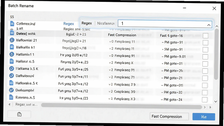Close the Batch Rename dialog
The width and height of the screenshot is (224, 126).
[214, 8]
